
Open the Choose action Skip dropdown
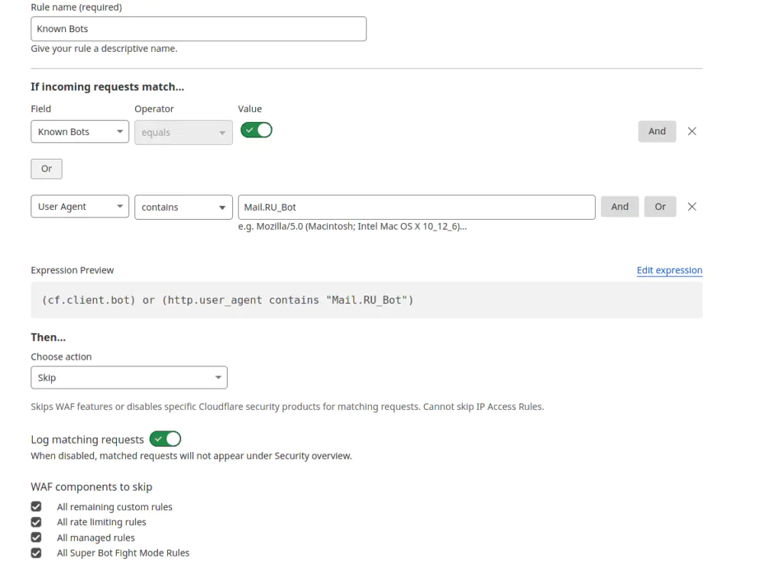[x=128, y=377]
